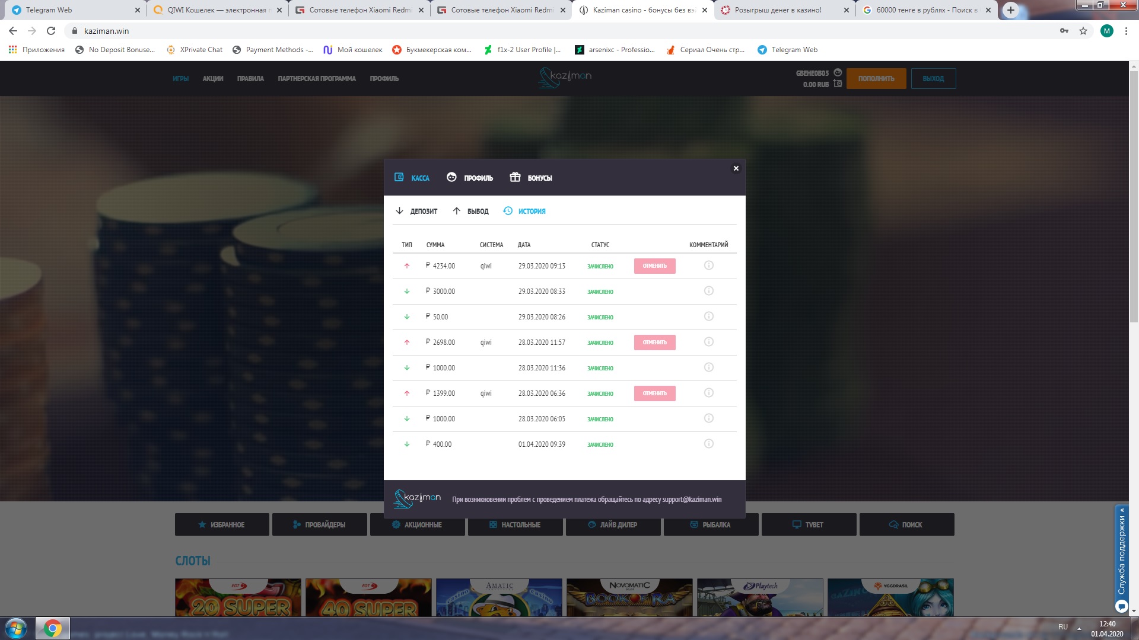The image size is (1139, 640).
Task: Click the info icon for the 4234.00 transaction
Action: (708, 265)
